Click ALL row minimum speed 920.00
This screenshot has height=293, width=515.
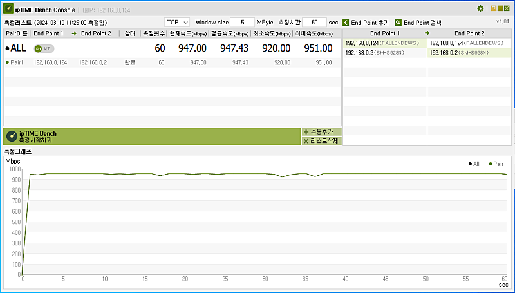click(276, 48)
